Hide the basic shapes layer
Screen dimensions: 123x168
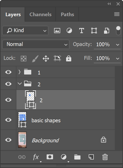(x=8, y=120)
